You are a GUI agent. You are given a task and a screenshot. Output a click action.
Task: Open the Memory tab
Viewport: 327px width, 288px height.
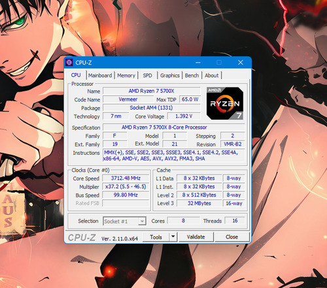[x=126, y=76]
